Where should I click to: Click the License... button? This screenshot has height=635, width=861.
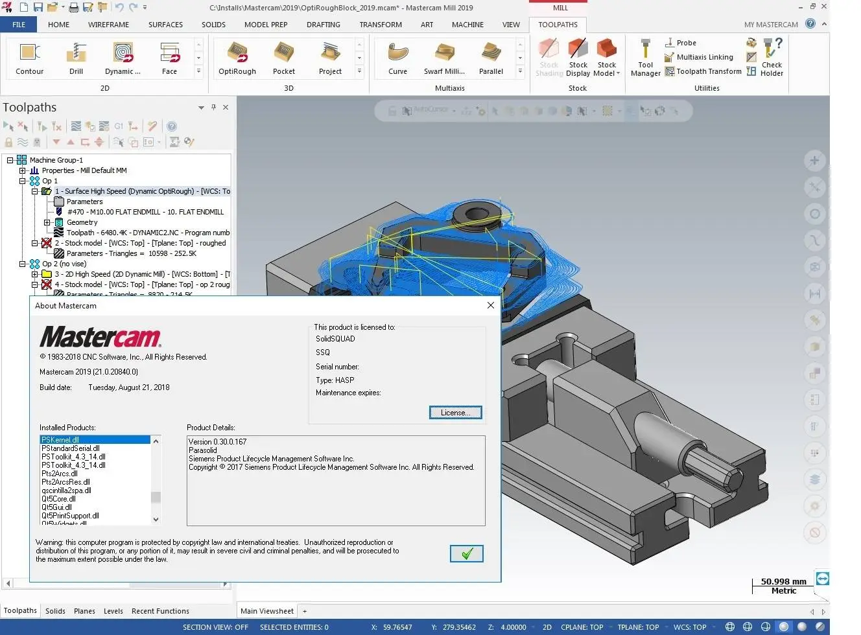coord(455,413)
